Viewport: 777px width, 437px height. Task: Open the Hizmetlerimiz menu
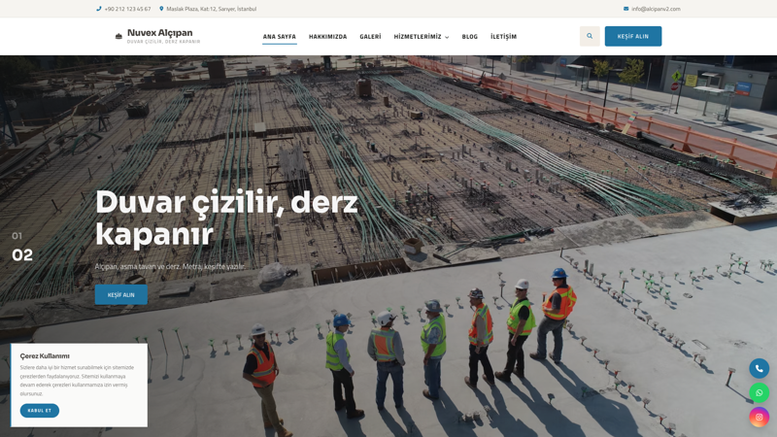[x=418, y=37]
